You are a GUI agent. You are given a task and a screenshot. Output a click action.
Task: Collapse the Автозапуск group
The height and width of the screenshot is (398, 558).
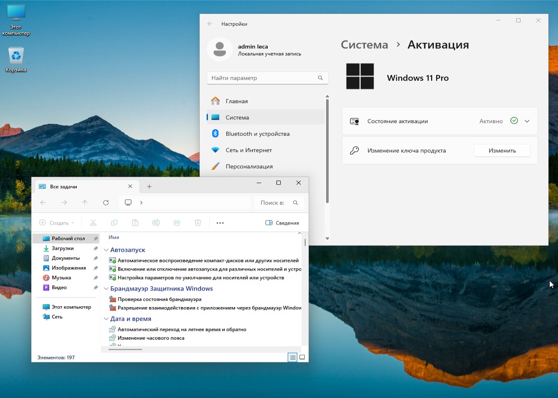pos(106,250)
